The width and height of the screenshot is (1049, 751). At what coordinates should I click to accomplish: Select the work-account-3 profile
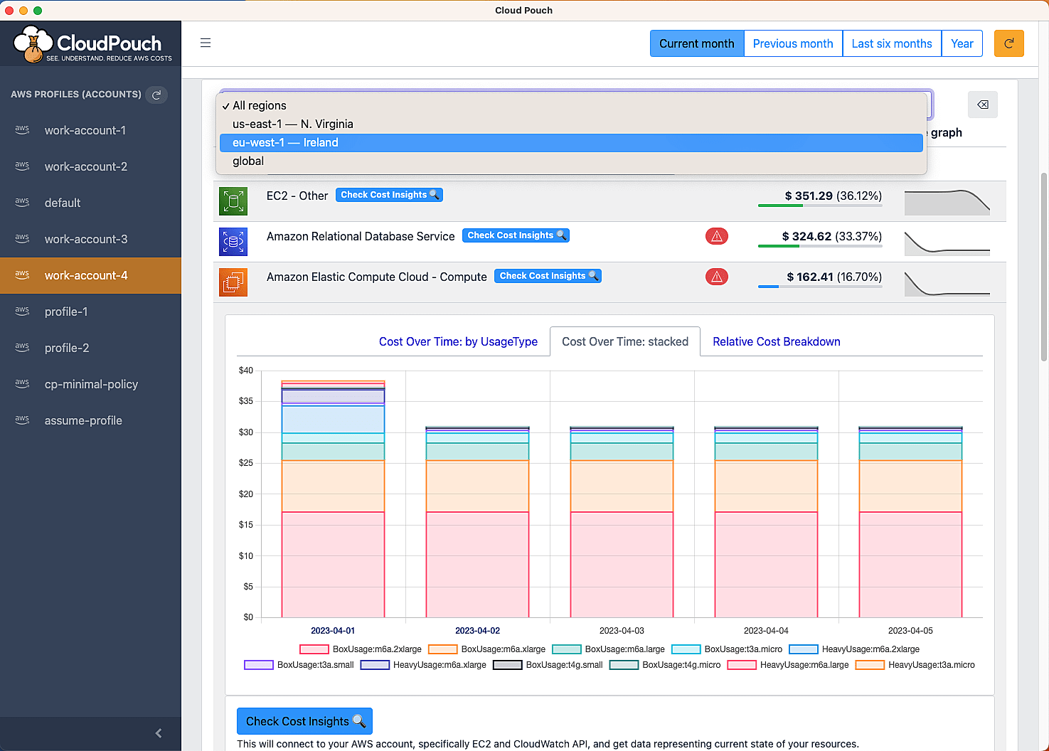pyautogui.click(x=90, y=239)
